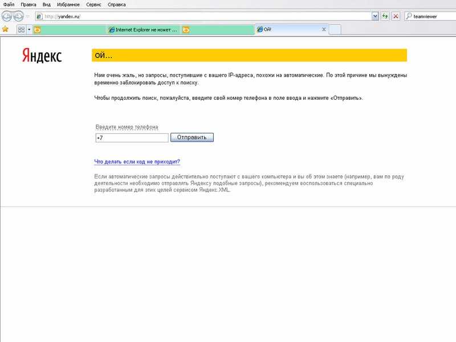456x342 pixels.
Task: Click the Яндекс logo
Action: (42, 55)
